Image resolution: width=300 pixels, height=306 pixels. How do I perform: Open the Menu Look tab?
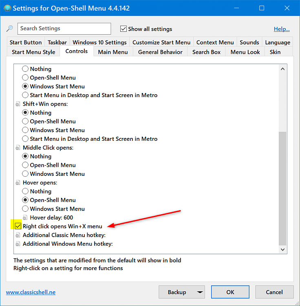click(245, 52)
